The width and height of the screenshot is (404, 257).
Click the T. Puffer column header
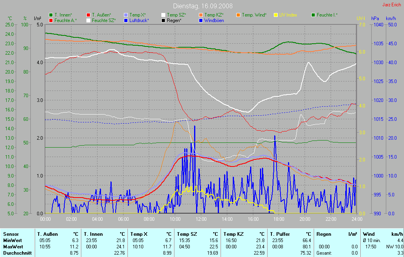[x=280, y=234]
